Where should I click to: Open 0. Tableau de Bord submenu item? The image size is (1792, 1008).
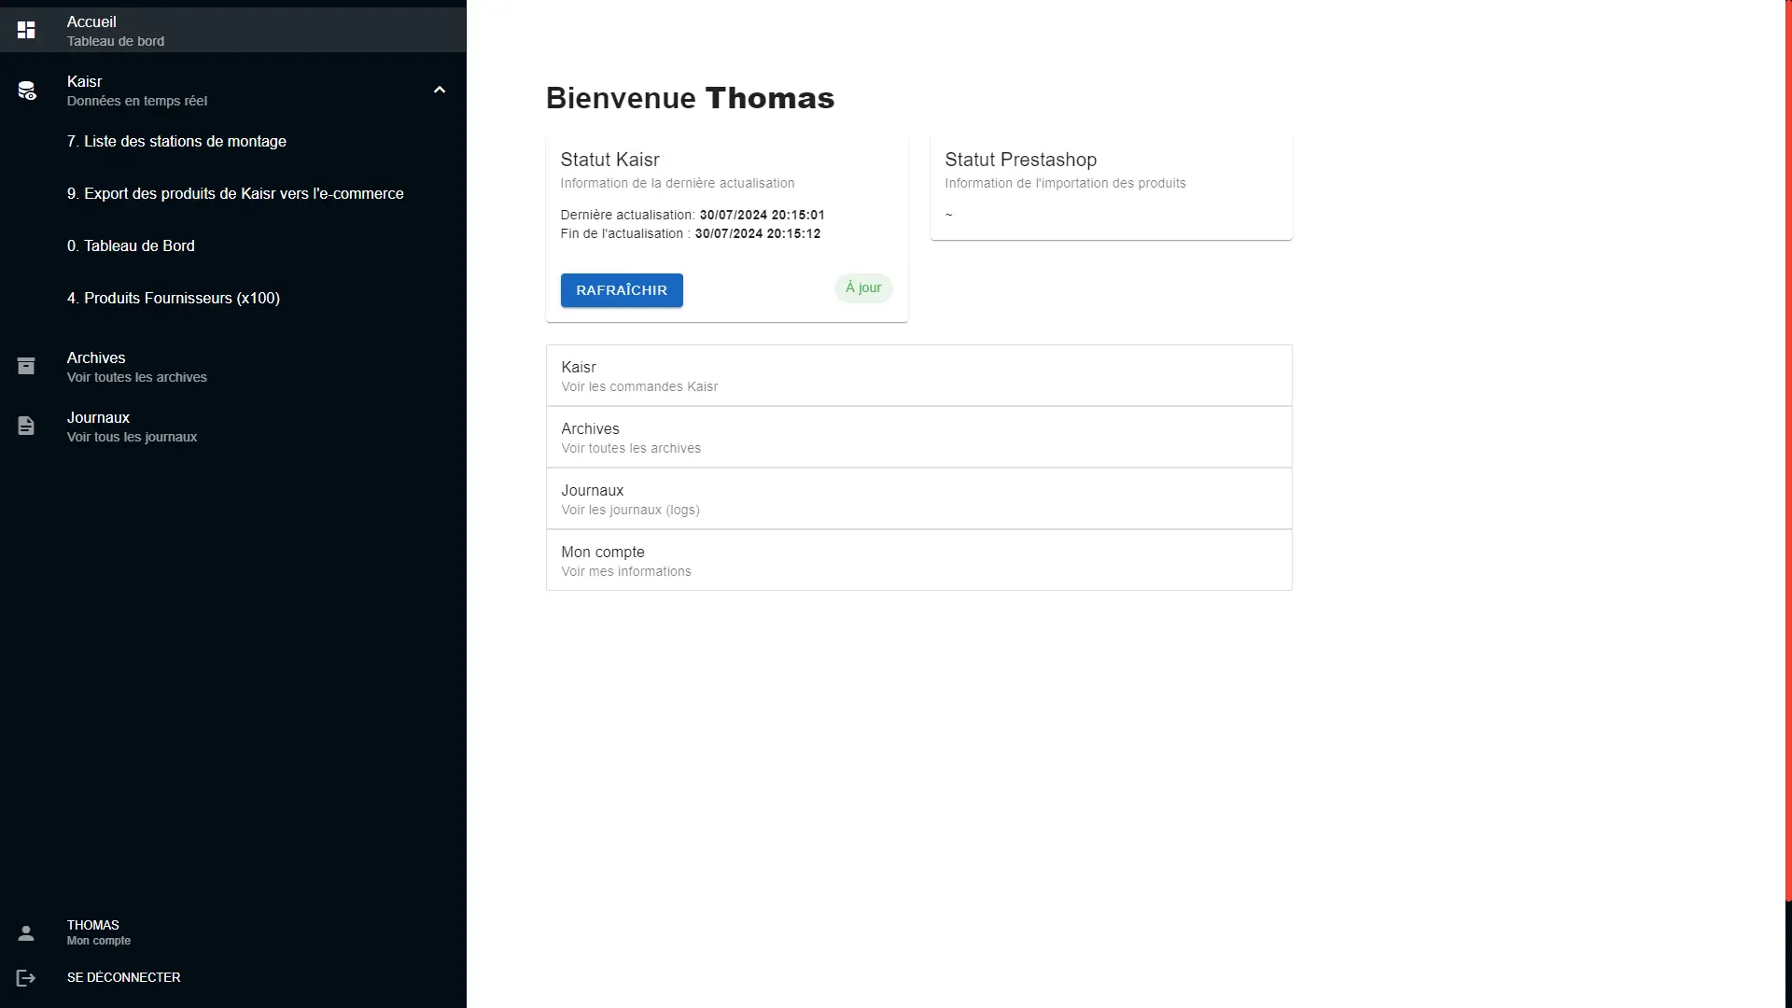[233, 246]
